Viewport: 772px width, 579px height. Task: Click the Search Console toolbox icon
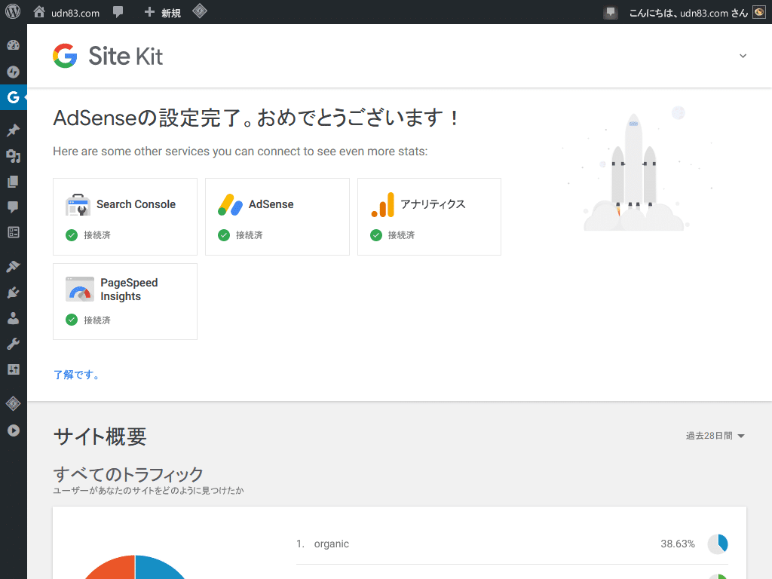tap(78, 205)
